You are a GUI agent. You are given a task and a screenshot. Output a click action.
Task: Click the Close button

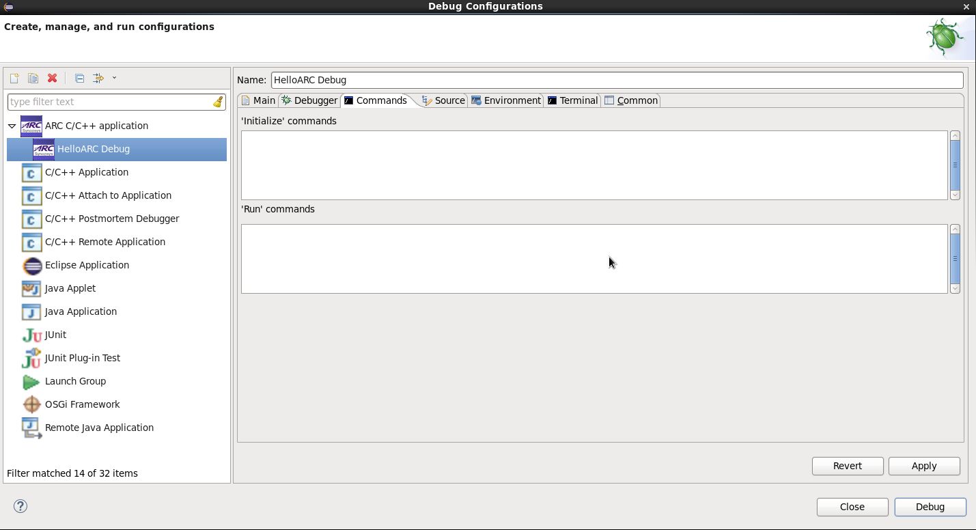(852, 507)
